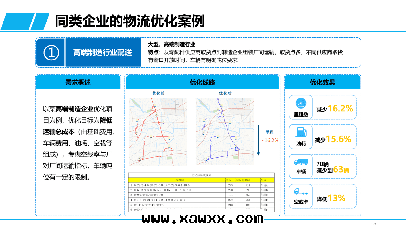Click the empty-load trailer truck icon
The image size is (406, 228).
pos(301,192)
